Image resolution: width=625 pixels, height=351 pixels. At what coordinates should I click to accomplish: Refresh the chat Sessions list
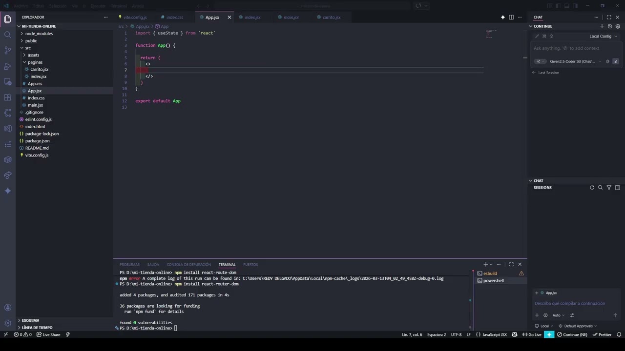coord(592,188)
